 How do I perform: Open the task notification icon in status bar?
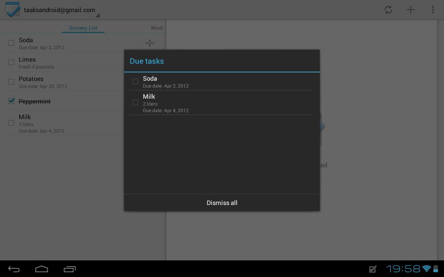tap(373, 269)
